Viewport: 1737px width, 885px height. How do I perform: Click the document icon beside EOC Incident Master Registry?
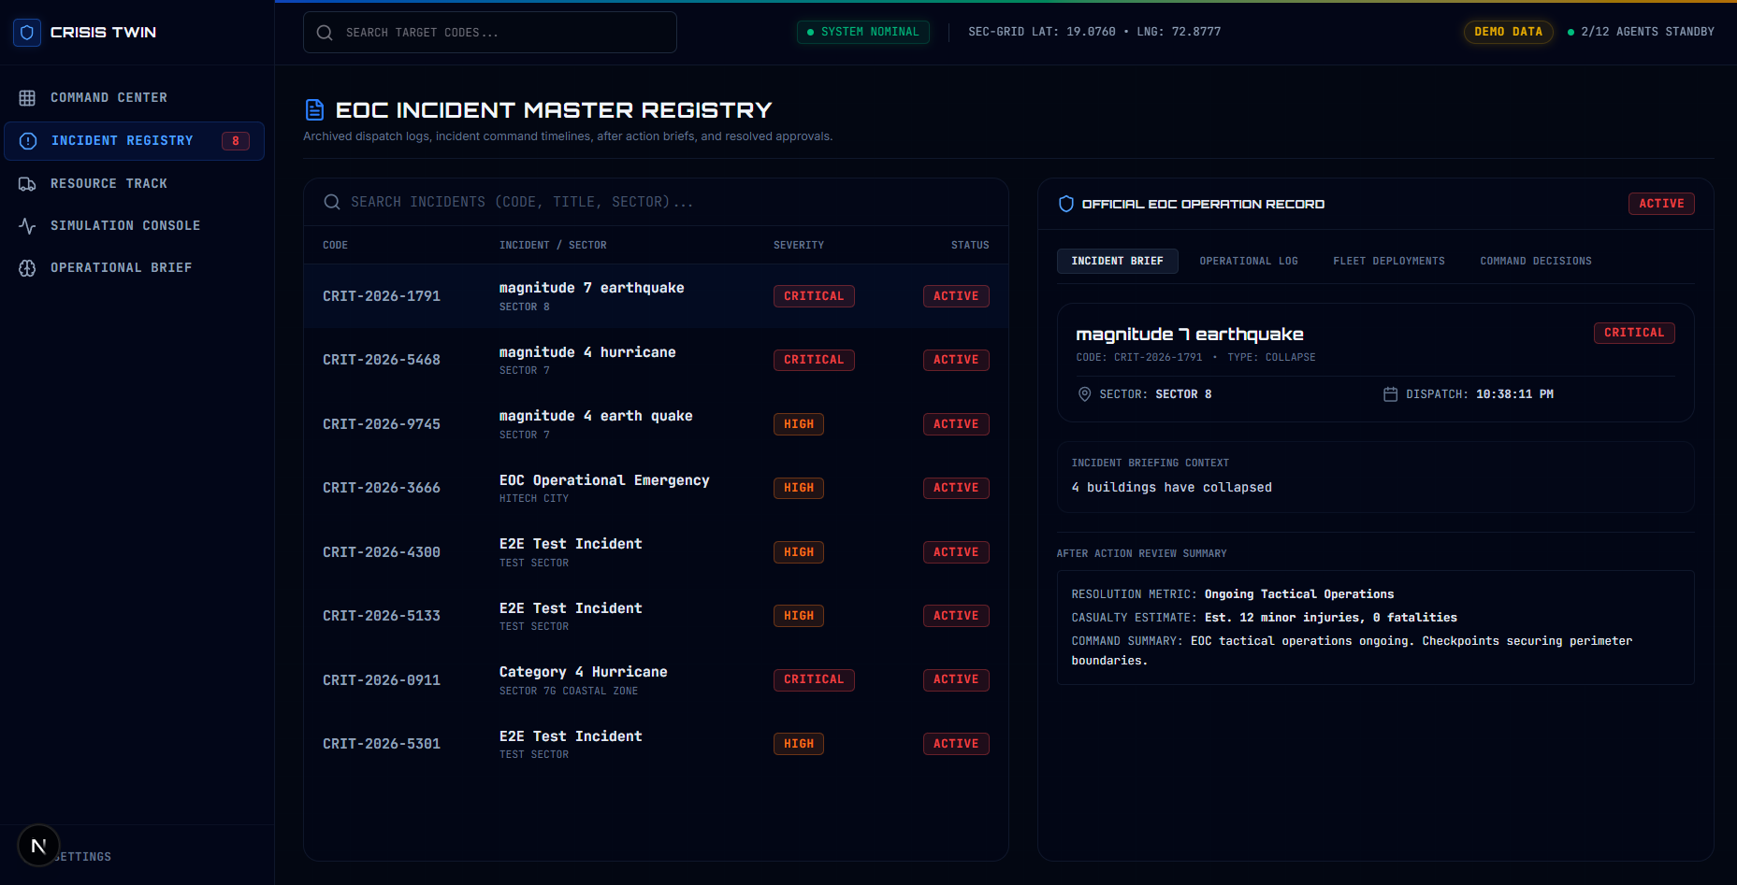(x=315, y=110)
